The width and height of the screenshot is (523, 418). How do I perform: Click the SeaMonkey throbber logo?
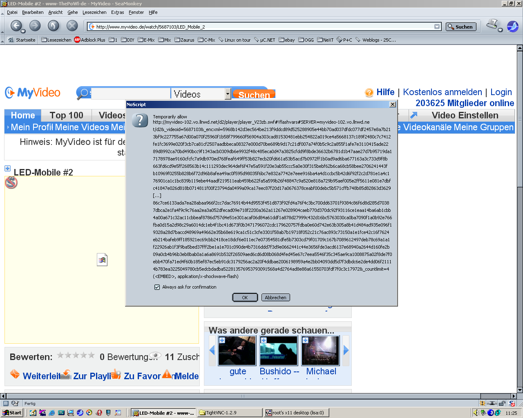513,27
